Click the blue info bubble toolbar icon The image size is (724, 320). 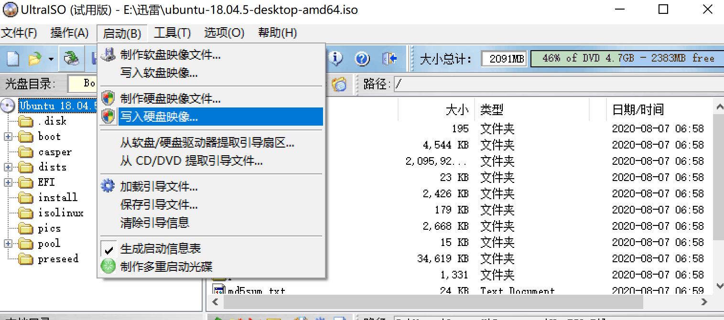336,59
